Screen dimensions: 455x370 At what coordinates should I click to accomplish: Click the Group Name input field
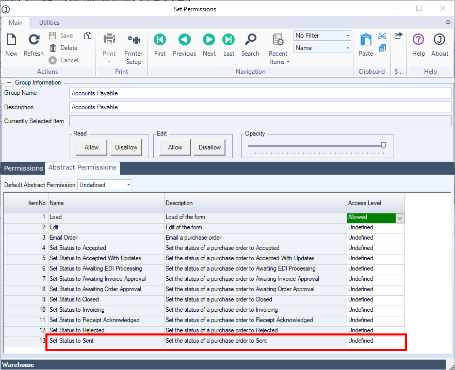tap(261, 93)
